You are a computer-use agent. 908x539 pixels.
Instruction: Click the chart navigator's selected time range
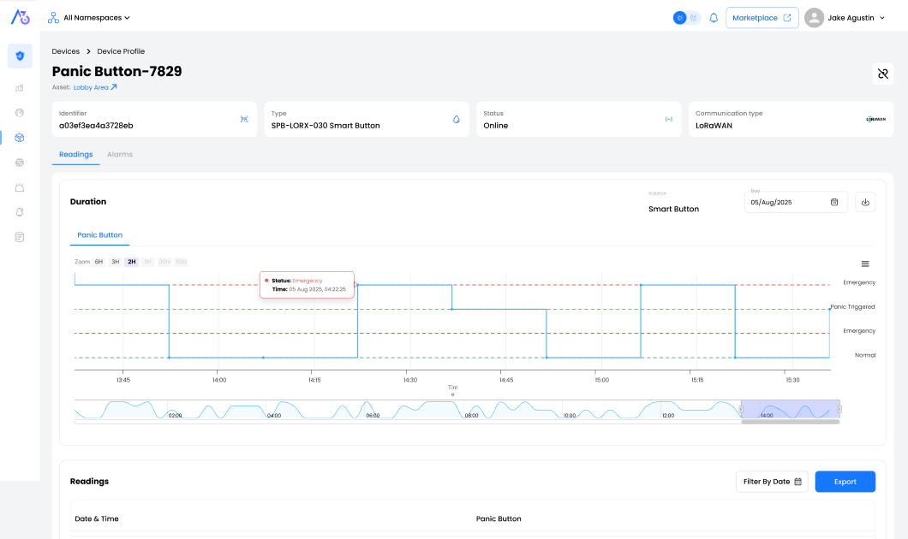pyautogui.click(x=790, y=410)
